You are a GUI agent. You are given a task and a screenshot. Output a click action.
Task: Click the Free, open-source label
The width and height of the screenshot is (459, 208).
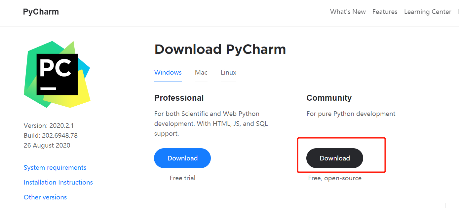335,178
